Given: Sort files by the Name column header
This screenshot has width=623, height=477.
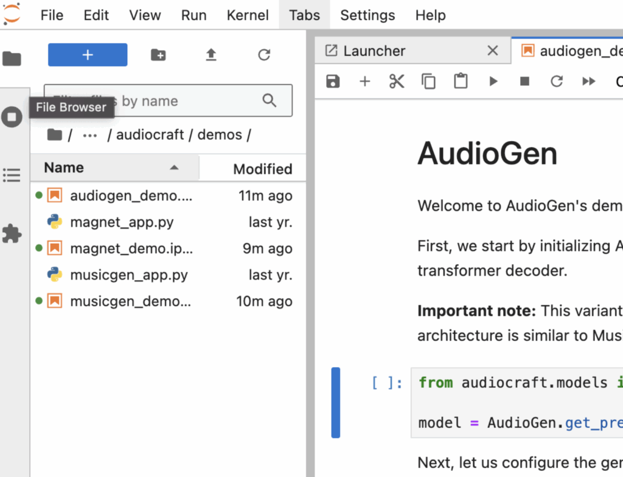Looking at the screenshot, I should 64,168.
